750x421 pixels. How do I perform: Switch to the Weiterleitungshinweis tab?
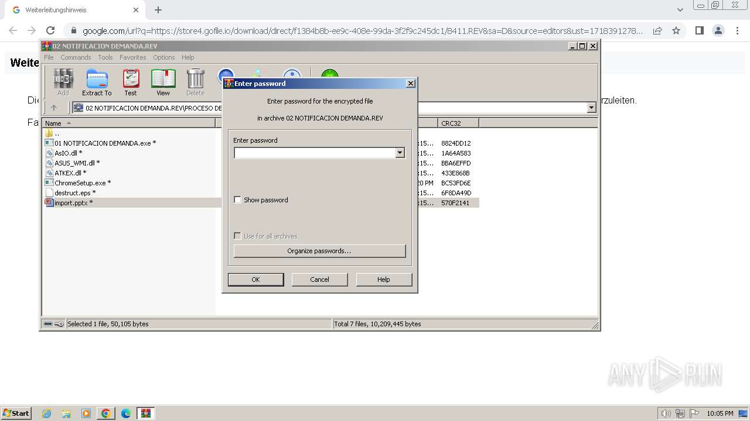click(74, 10)
